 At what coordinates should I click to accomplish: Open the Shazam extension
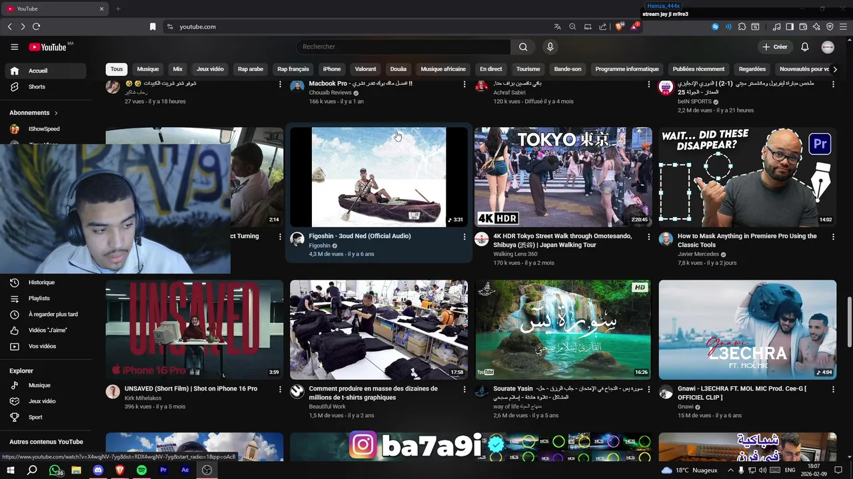click(x=715, y=27)
